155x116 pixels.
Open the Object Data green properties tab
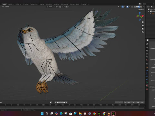point(147,82)
